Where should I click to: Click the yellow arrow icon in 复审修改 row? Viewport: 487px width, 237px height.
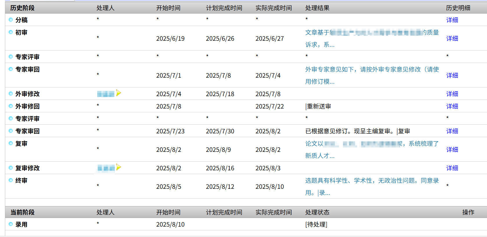(x=118, y=167)
